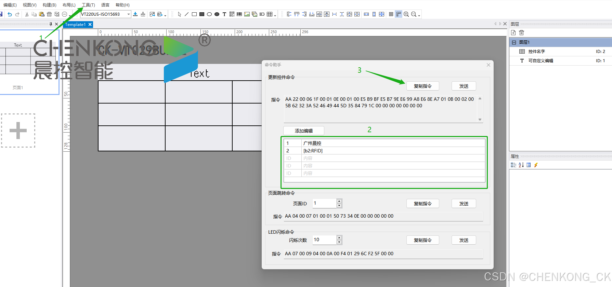Click the add new layer icon
The image size is (612, 287).
click(513, 33)
